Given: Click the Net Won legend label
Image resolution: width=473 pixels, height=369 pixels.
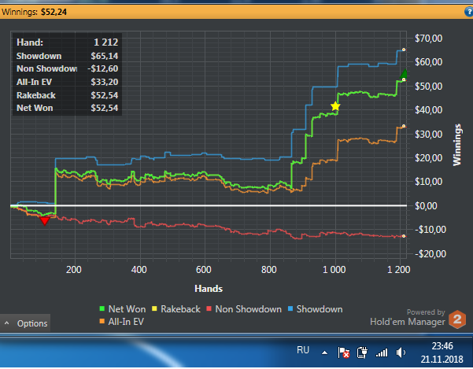Looking at the screenshot, I should click(x=127, y=309).
